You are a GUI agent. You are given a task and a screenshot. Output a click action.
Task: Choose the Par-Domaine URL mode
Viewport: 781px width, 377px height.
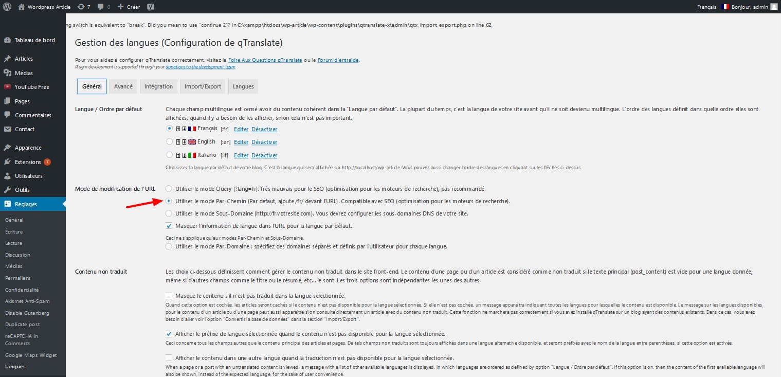click(x=169, y=247)
